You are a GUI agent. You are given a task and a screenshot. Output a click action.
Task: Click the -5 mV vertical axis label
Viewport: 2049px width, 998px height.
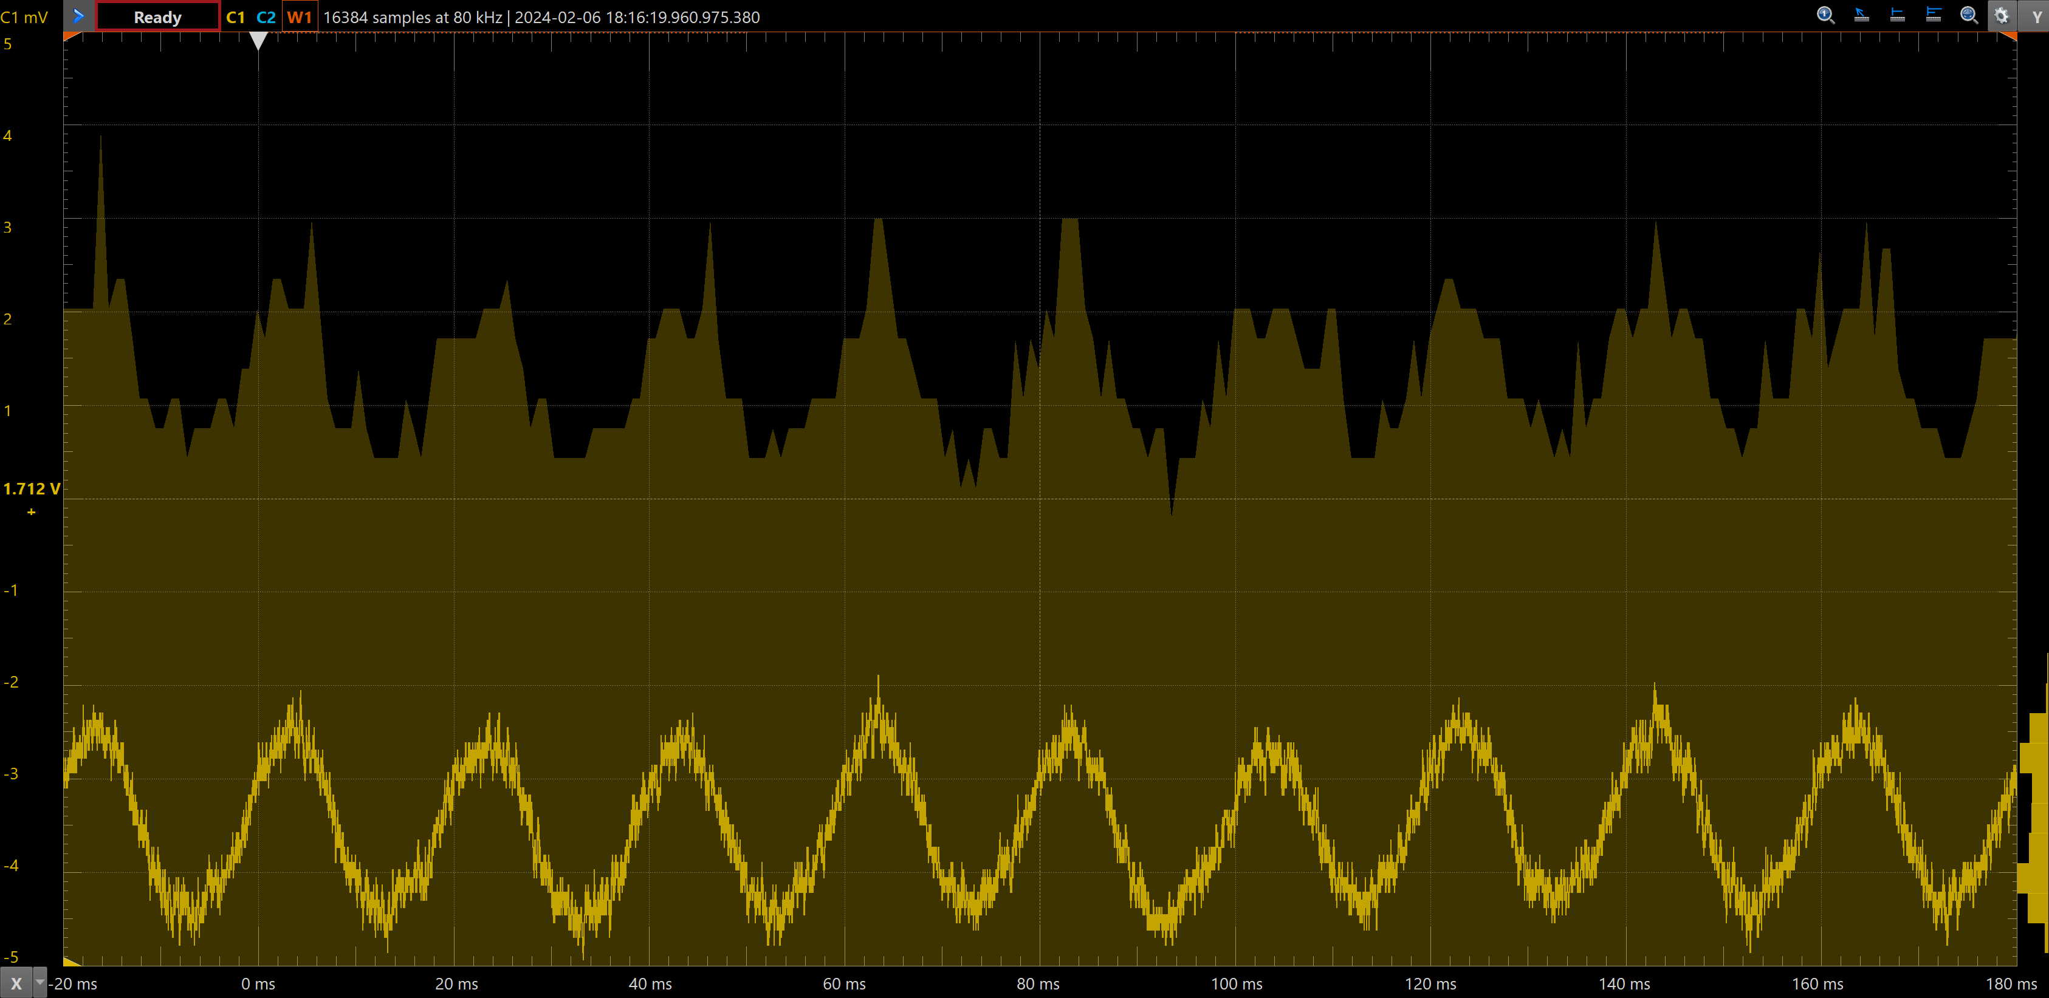click(x=10, y=957)
